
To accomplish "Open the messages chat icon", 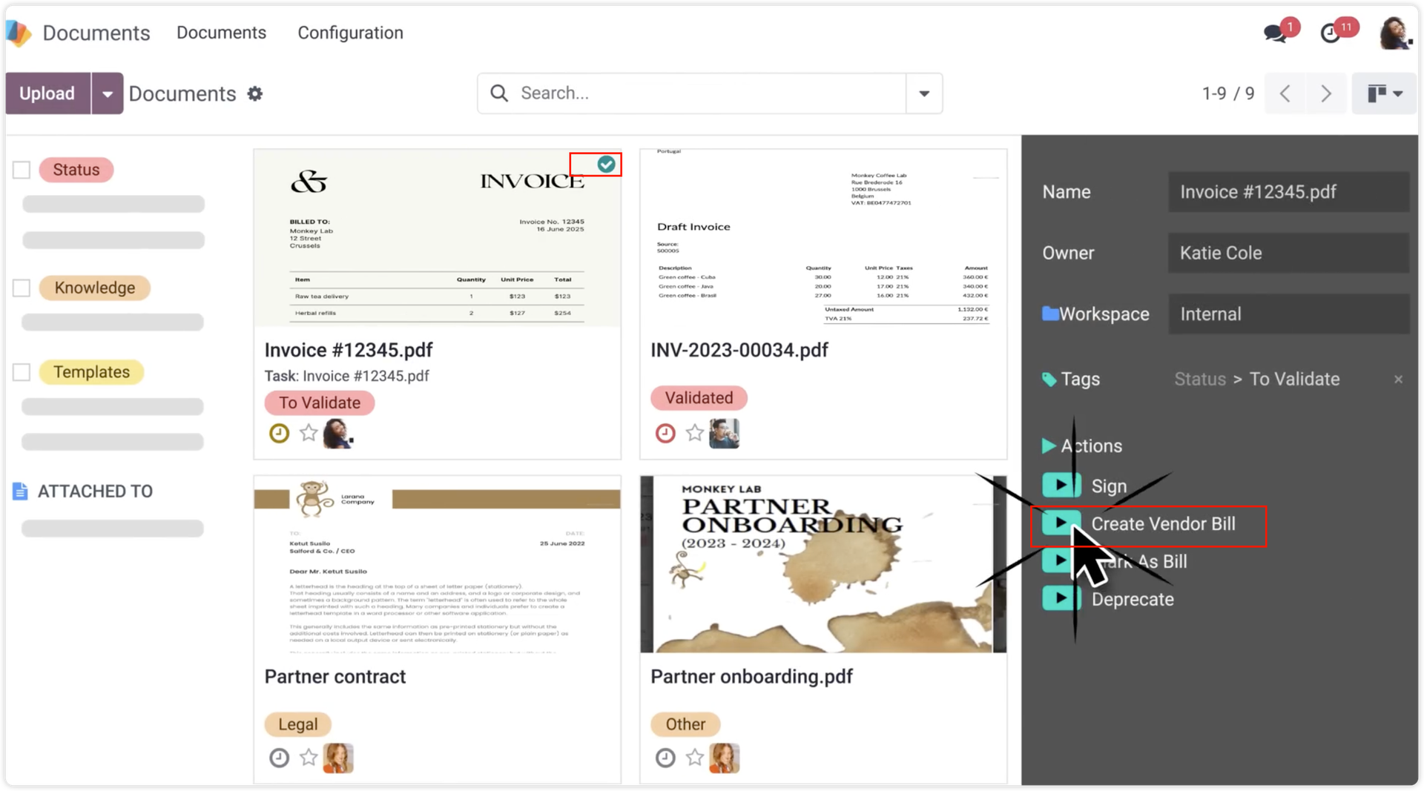I will tap(1276, 33).
